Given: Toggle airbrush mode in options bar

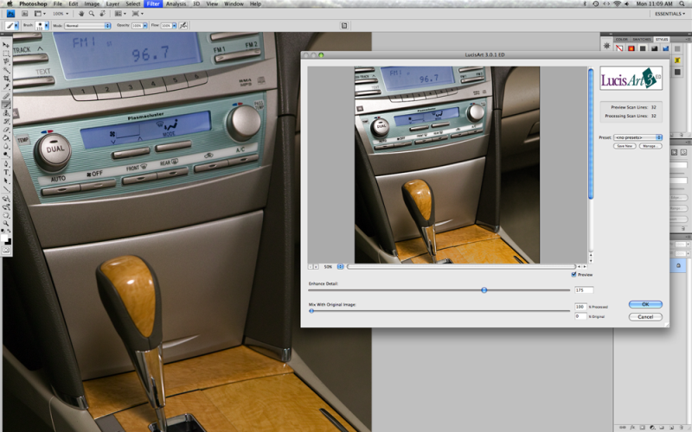Looking at the screenshot, I should [183, 26].
